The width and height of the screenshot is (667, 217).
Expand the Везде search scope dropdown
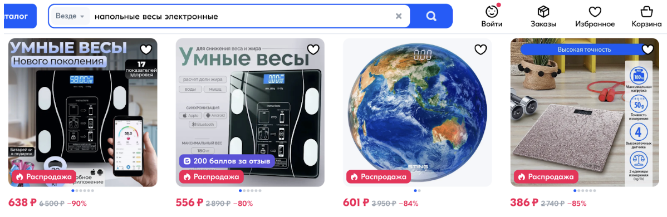[70, 16]
